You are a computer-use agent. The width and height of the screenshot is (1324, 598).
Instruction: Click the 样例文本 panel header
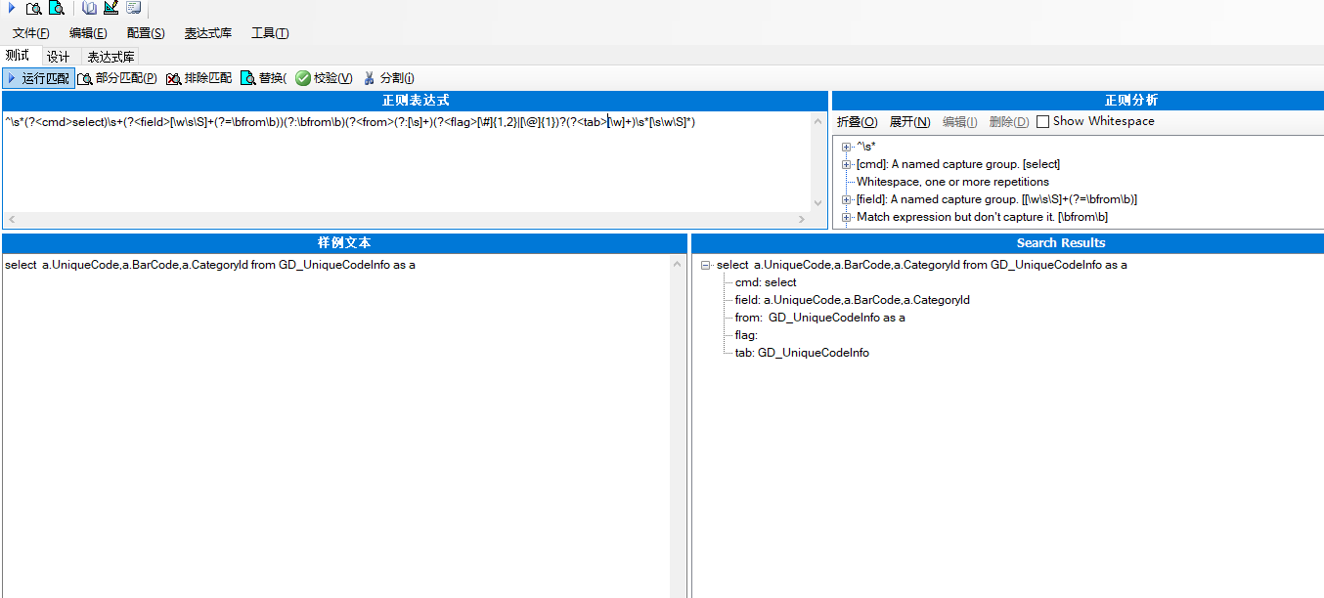click(x=344, y=243)
